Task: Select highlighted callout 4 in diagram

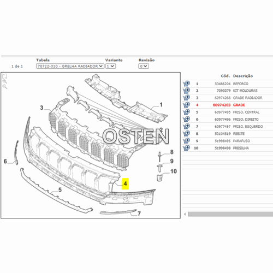Action: click(x=125, y=183)
